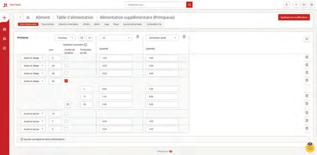Viewport: 317px width, 155px height.
Task: Open Après le vêlage dropdown on day 59 row
Action: tap(33, 73)
